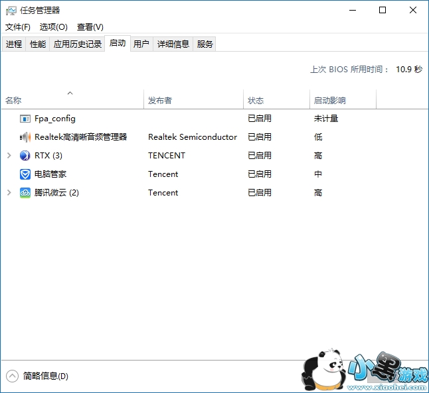Click the Realtek Semiconductor publisher cell
This screenshot has width=429, height=393.
tap(193, 137)
